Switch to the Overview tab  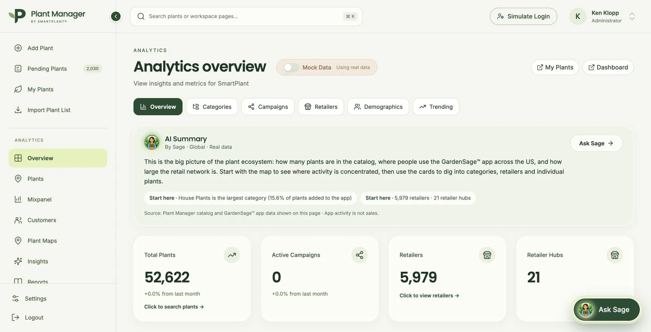pyautogui.click(x=158, y=107)
